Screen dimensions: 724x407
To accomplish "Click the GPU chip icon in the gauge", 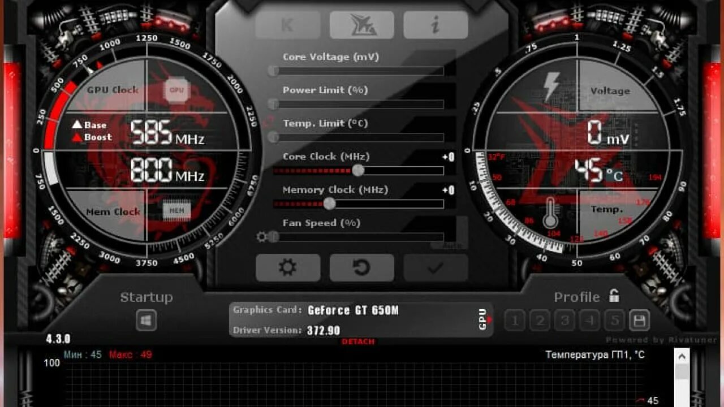I will (177, 90).
